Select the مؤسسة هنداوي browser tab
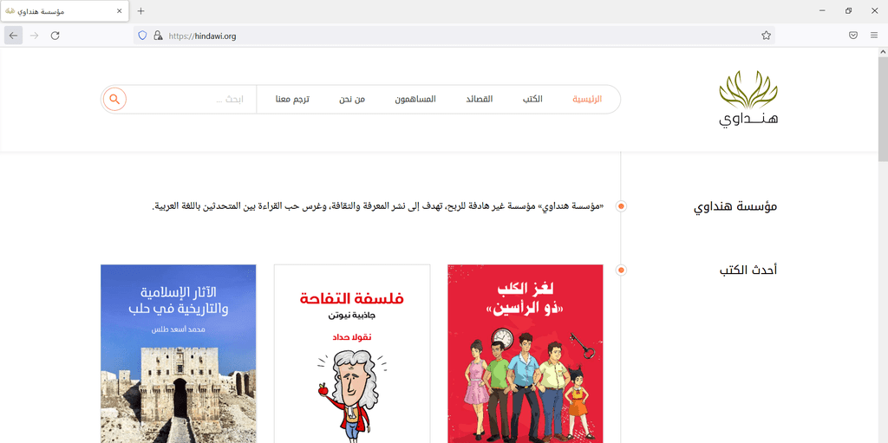This screenshot has height=443, width=888. [64, 10]
